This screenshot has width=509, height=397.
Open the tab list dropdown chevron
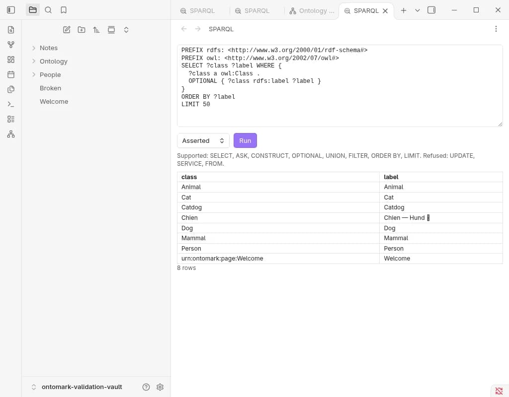(x=418, y=10)
